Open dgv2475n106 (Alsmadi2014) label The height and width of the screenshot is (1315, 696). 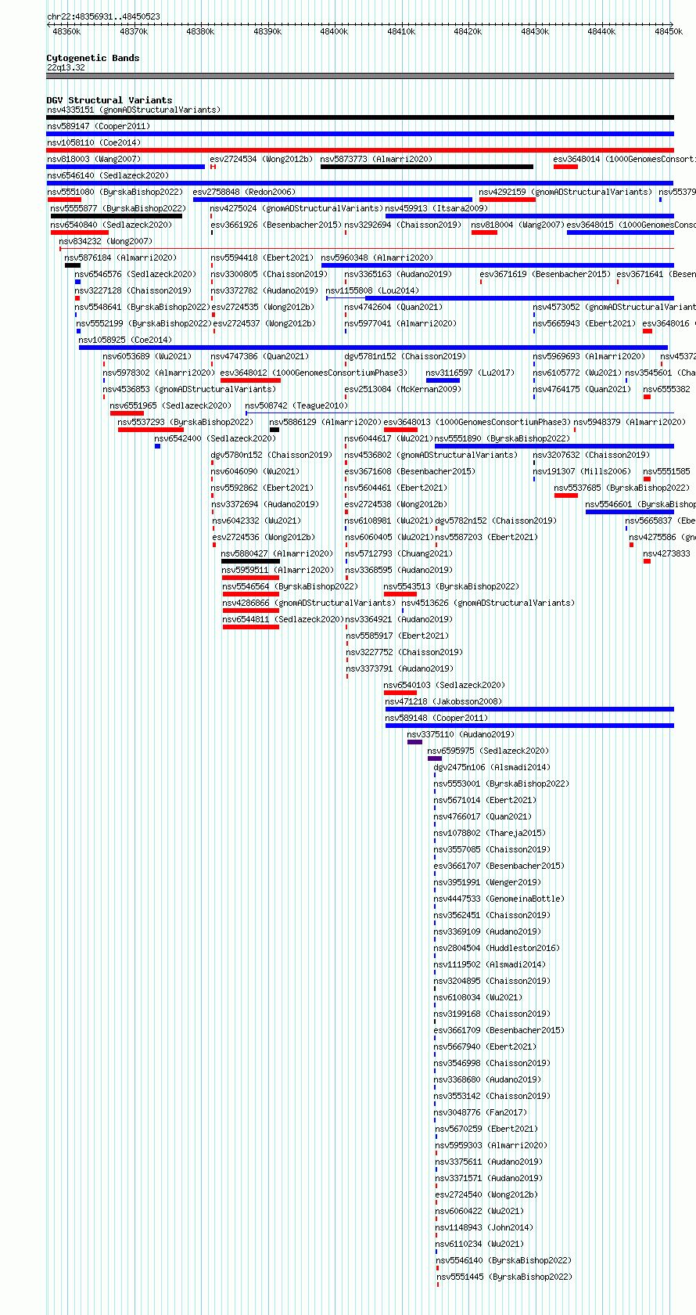[x=492, y=767]
